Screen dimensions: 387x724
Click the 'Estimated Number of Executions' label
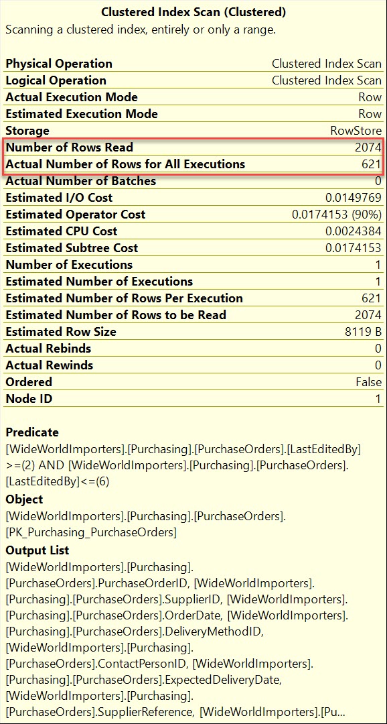pyautogui.click(x=99, y=281)
